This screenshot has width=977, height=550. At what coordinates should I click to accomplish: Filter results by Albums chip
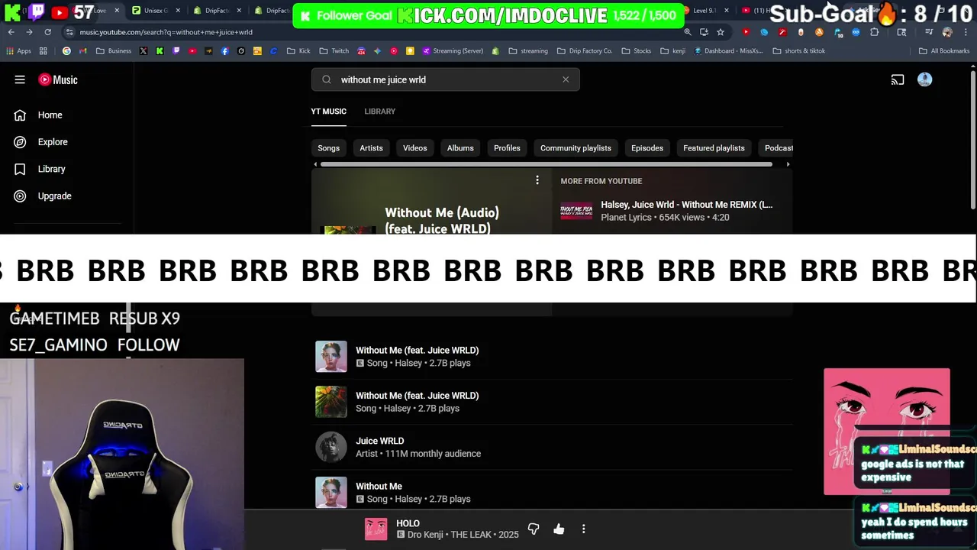(x=460, y=148)
